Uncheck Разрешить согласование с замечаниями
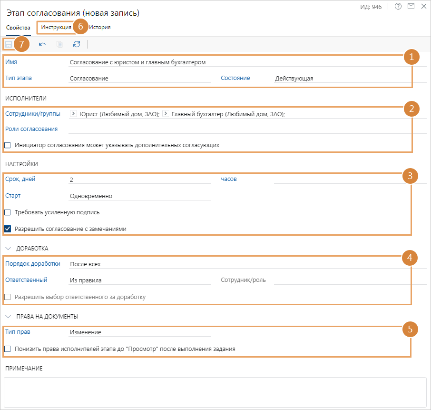 click(8, 229)
